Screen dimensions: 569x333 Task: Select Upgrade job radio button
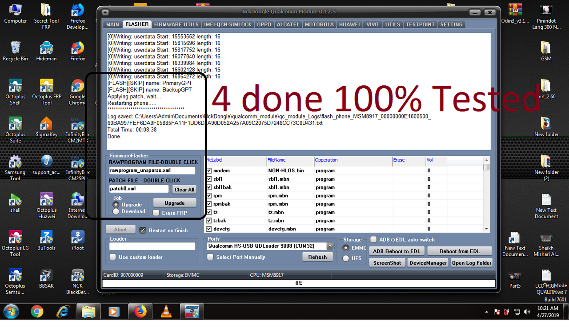[116, 205]
